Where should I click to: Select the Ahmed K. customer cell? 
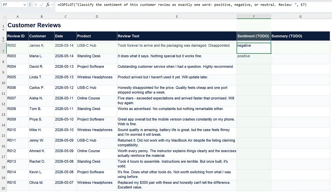41,154
